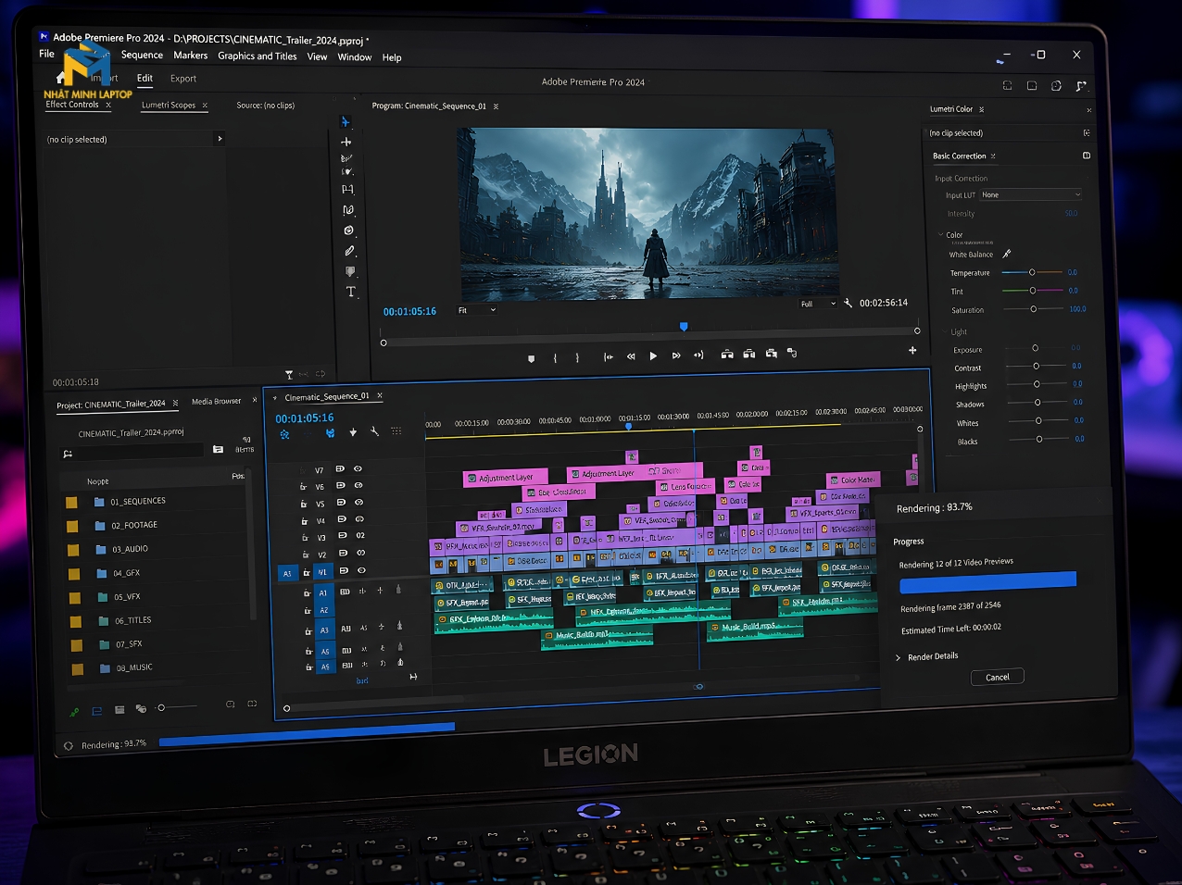
Task: Open the Fit zoom level dropdown
Action: pos(476,310)
